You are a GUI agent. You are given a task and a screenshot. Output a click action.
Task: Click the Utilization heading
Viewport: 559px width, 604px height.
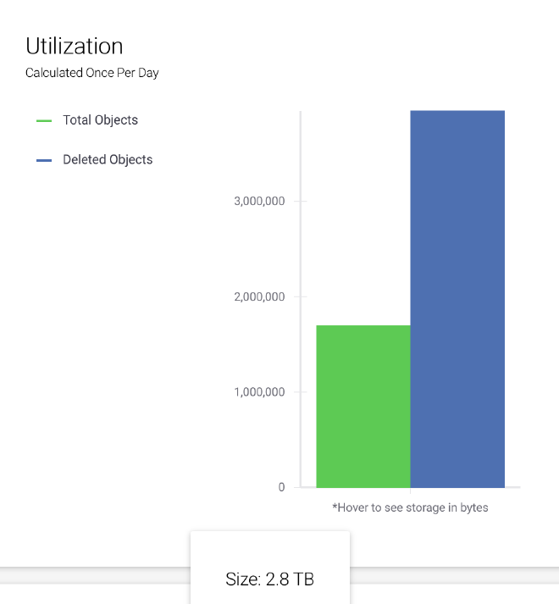[75, 46]
